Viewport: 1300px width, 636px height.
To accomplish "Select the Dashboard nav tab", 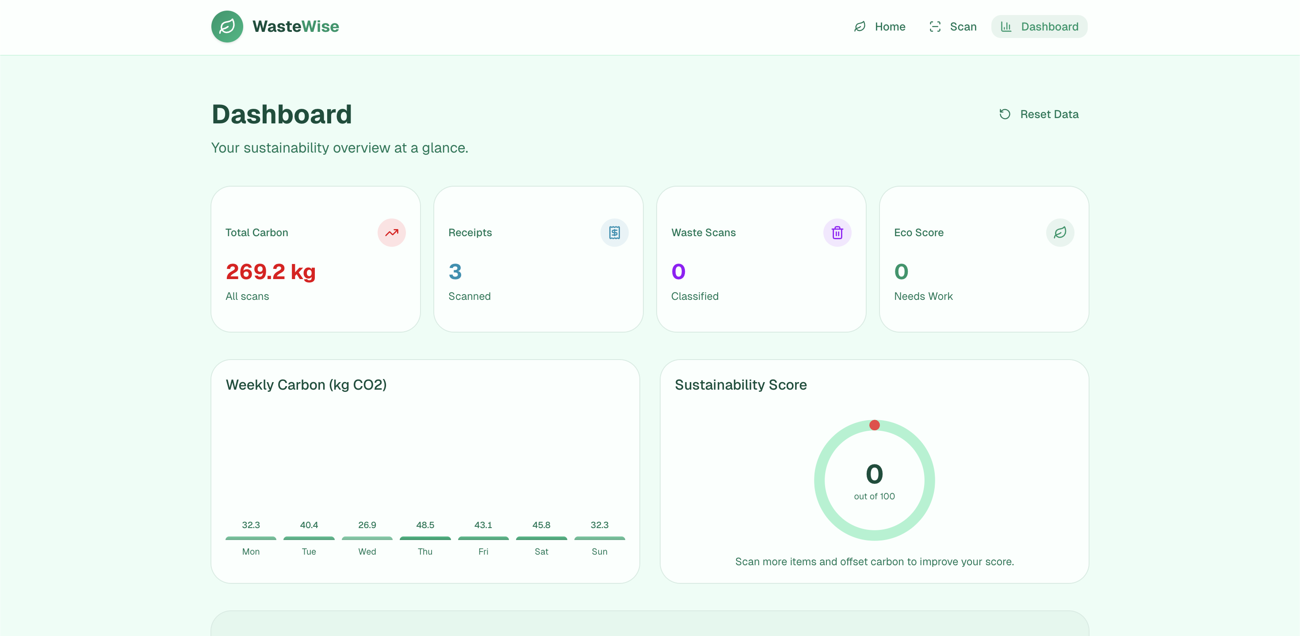I will (1039, 27).
